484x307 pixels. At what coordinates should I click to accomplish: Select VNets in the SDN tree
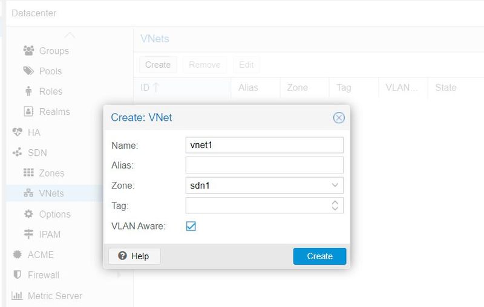51,193
